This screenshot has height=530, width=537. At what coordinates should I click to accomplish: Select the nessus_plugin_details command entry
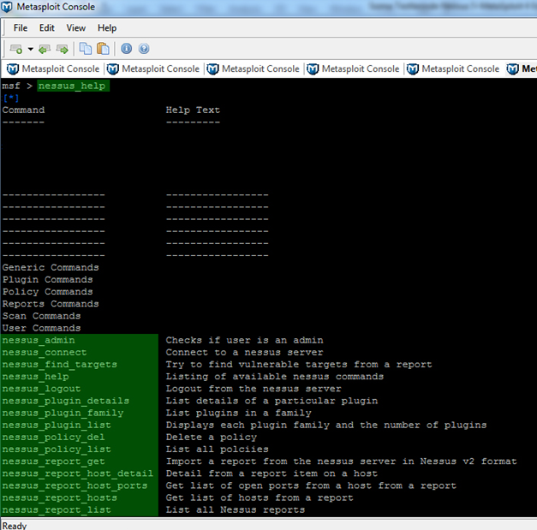[66, 401]
